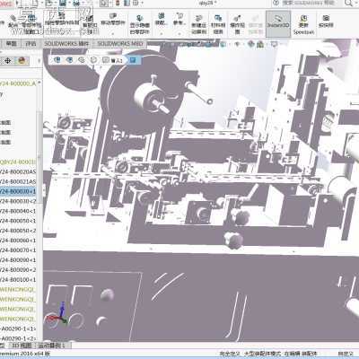Toggle the highlighted blue icon in the breadcrumb bar
This screenshot has width=359, height=359.
click(x=133, y=60)
